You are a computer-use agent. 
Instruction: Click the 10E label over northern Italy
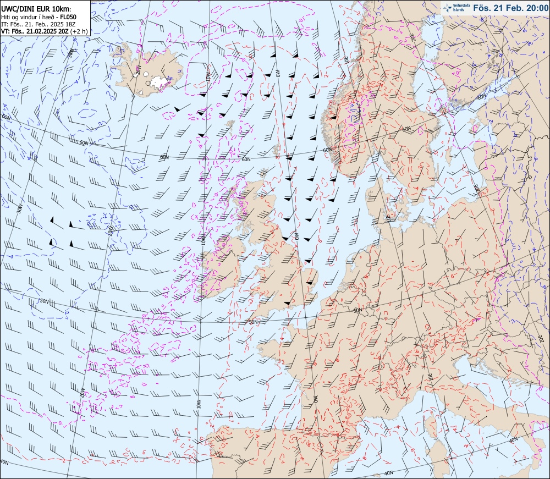pos(430,377)
